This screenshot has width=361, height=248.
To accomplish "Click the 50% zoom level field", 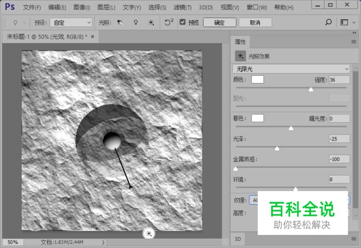I will tap(13, 242).
